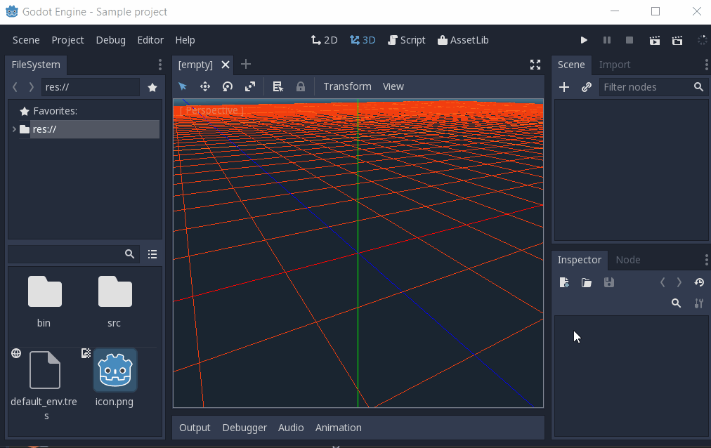This screenshot has height=448, width=711.
Task: Add res:// to favorites with star icon
Action: 152,88
